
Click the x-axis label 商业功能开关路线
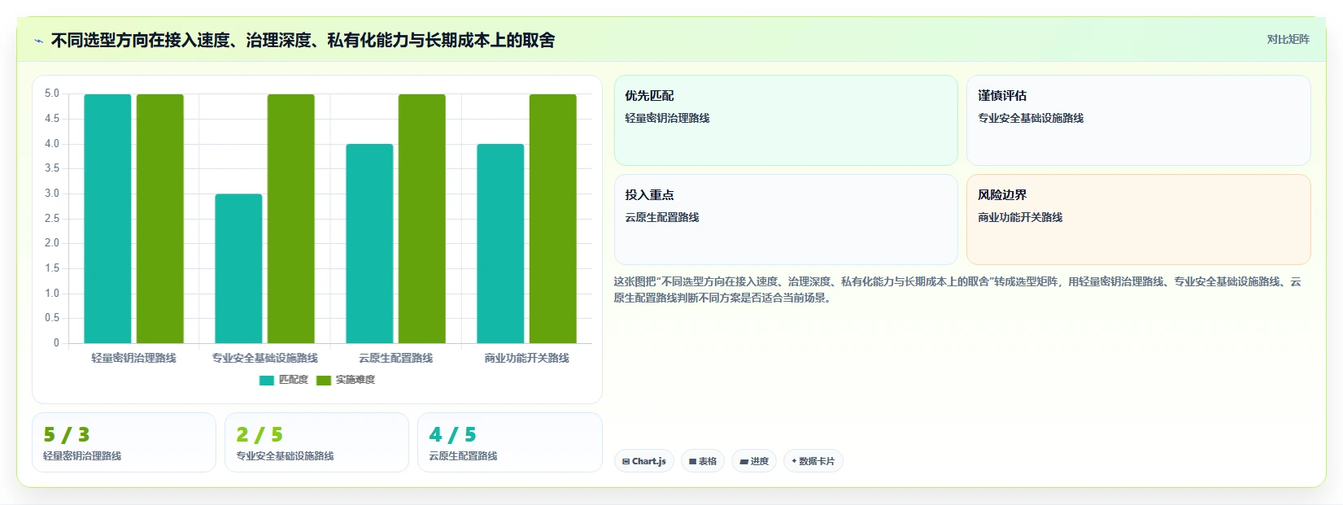click(x=527, y=358)
